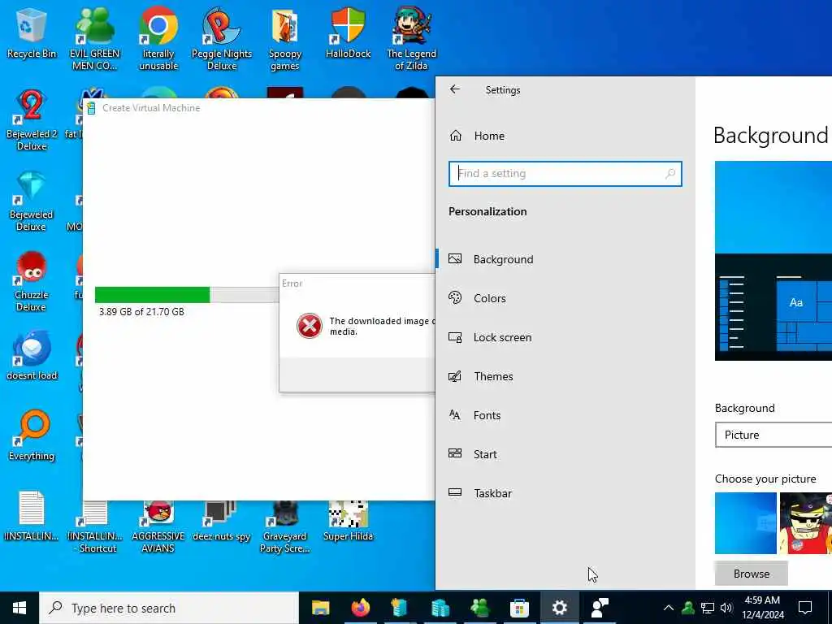
Task: Click green men icon on taskbar
Action: (479, 608)
